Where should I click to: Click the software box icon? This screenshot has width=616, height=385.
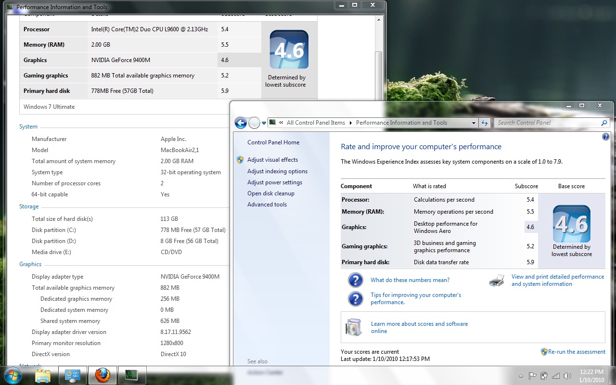click(x=354, y=327)
